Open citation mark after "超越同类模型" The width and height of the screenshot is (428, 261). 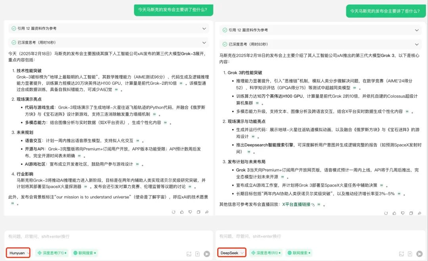pos(354,88)
